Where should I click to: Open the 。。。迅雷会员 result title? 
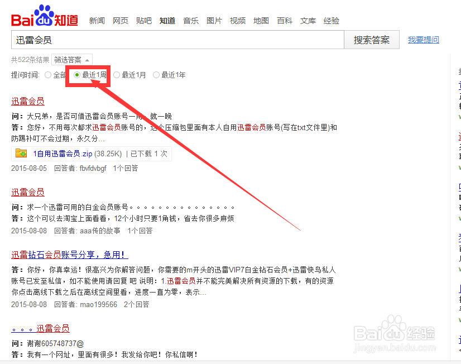(x=41, y=328)
